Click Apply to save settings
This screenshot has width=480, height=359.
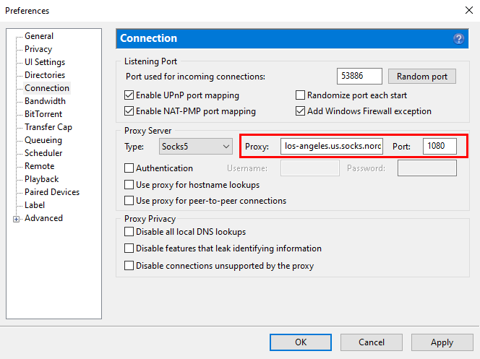(442, 342)
